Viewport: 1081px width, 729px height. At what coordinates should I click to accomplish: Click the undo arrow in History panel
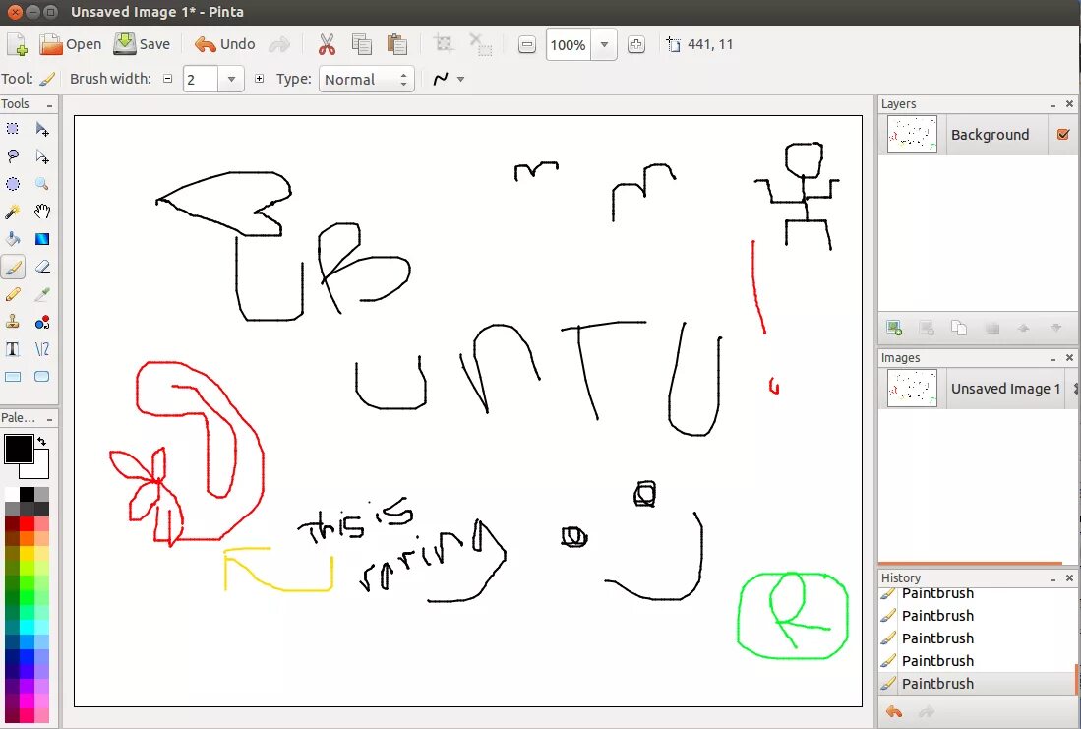(x=894, y=711)
